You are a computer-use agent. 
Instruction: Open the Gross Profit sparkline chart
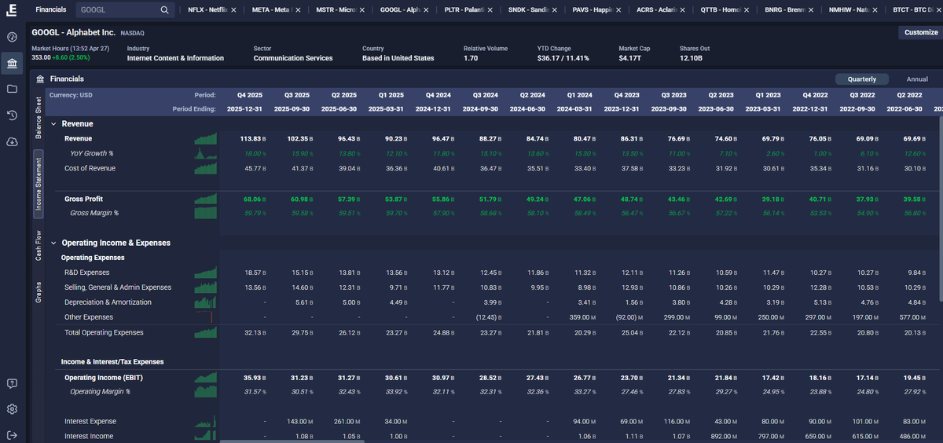205,199
